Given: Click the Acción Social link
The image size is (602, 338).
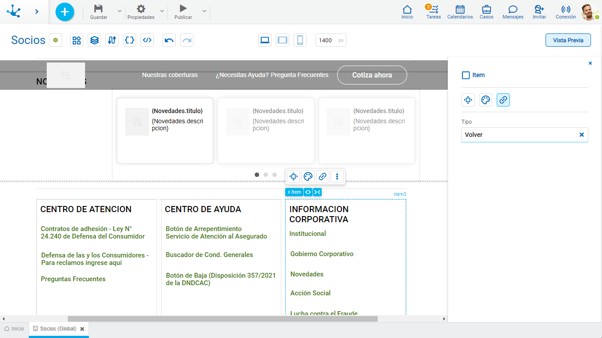Looking at the screenshot, I should 310,293.
